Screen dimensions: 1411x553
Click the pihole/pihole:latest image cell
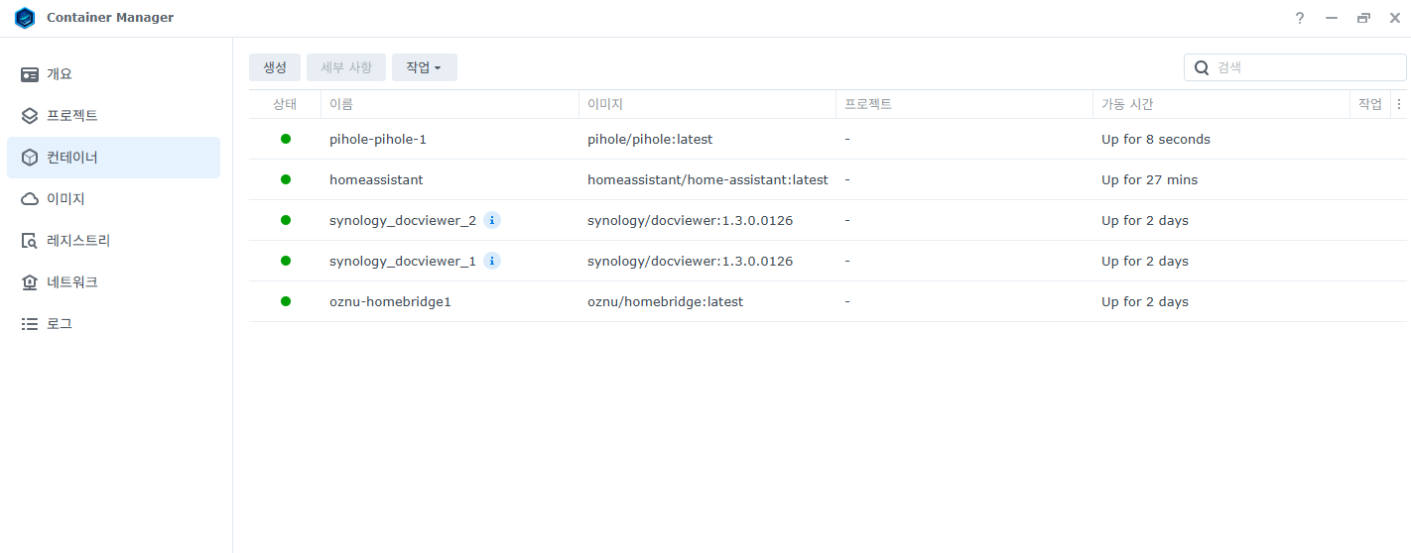pyautogui.click(x=650, y=139)
